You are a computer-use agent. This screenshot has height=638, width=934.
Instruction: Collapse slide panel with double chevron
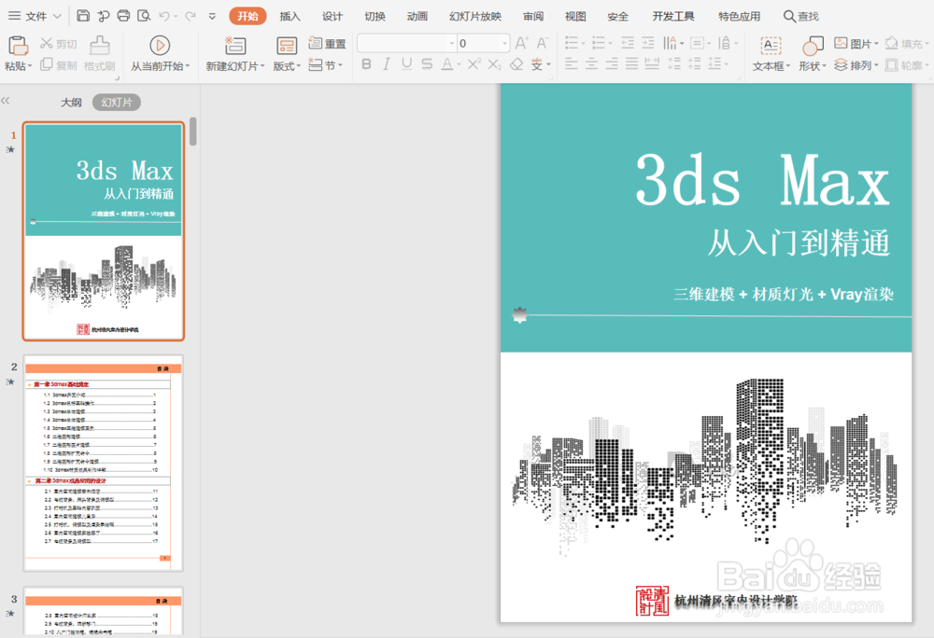click(6, 101)
